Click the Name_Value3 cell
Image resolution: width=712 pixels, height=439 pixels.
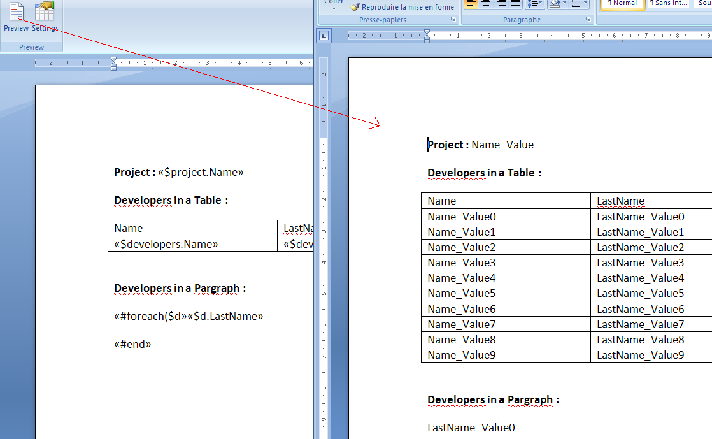(506, 263)
